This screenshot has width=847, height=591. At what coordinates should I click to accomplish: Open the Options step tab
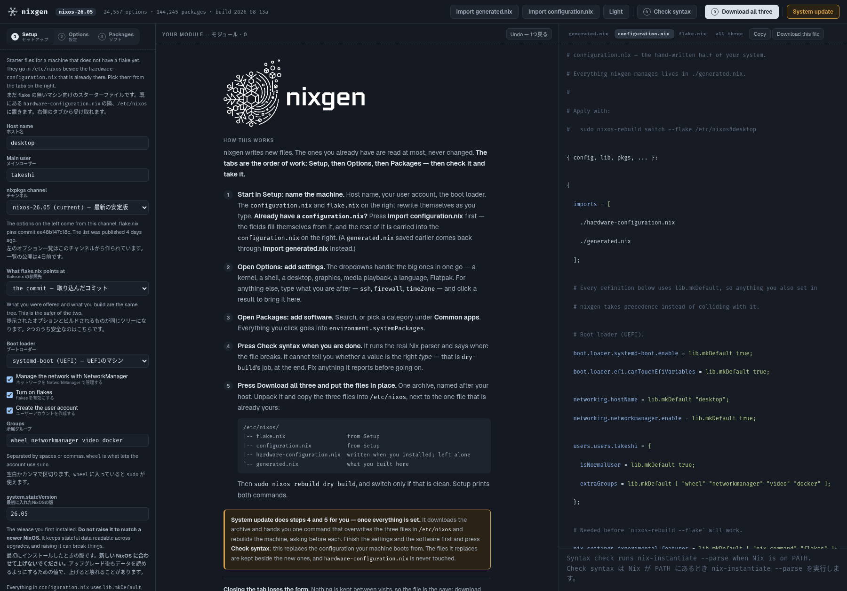(x=73, y=37)
